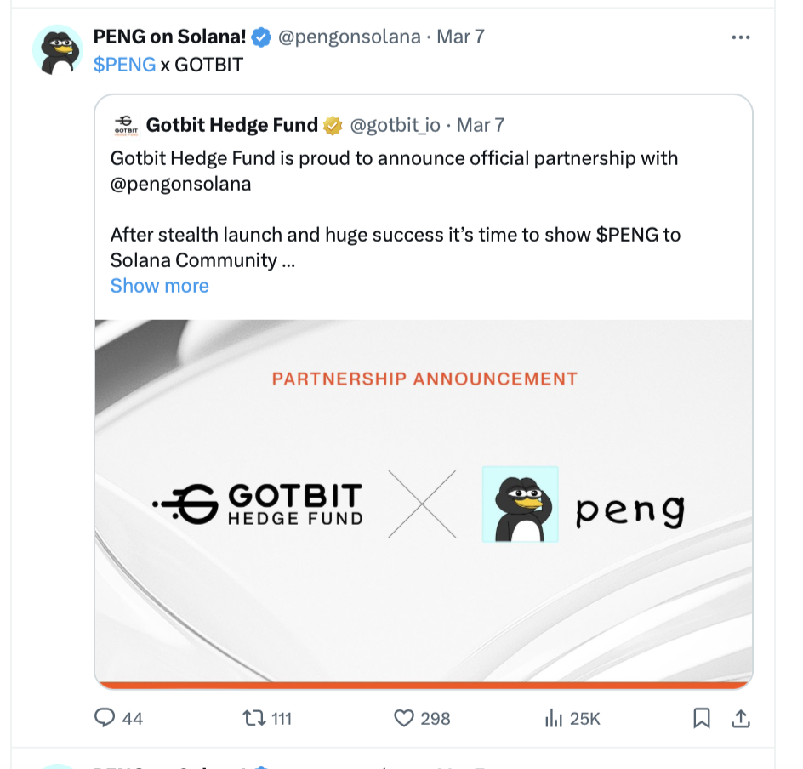Image resolution: width=803 pixels, height=769 pixels.
Task: Click the repost arrows icon
Action: [253, 718]
